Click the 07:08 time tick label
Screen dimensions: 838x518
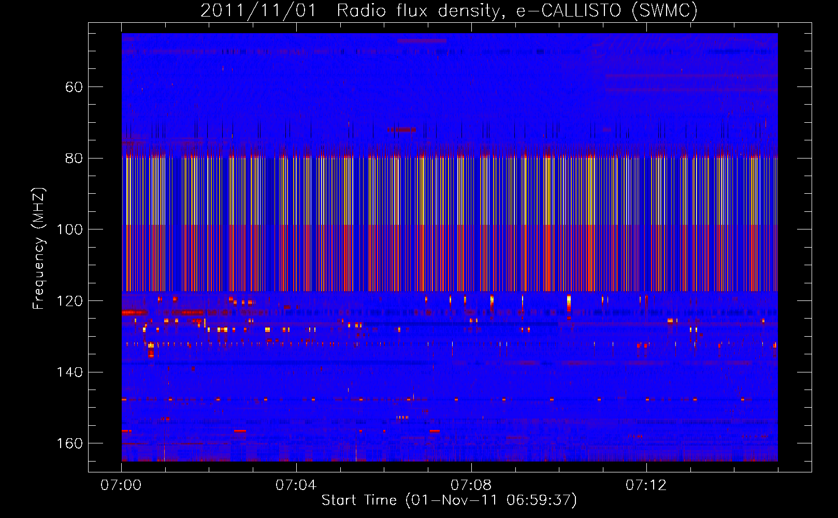point(471,485)
